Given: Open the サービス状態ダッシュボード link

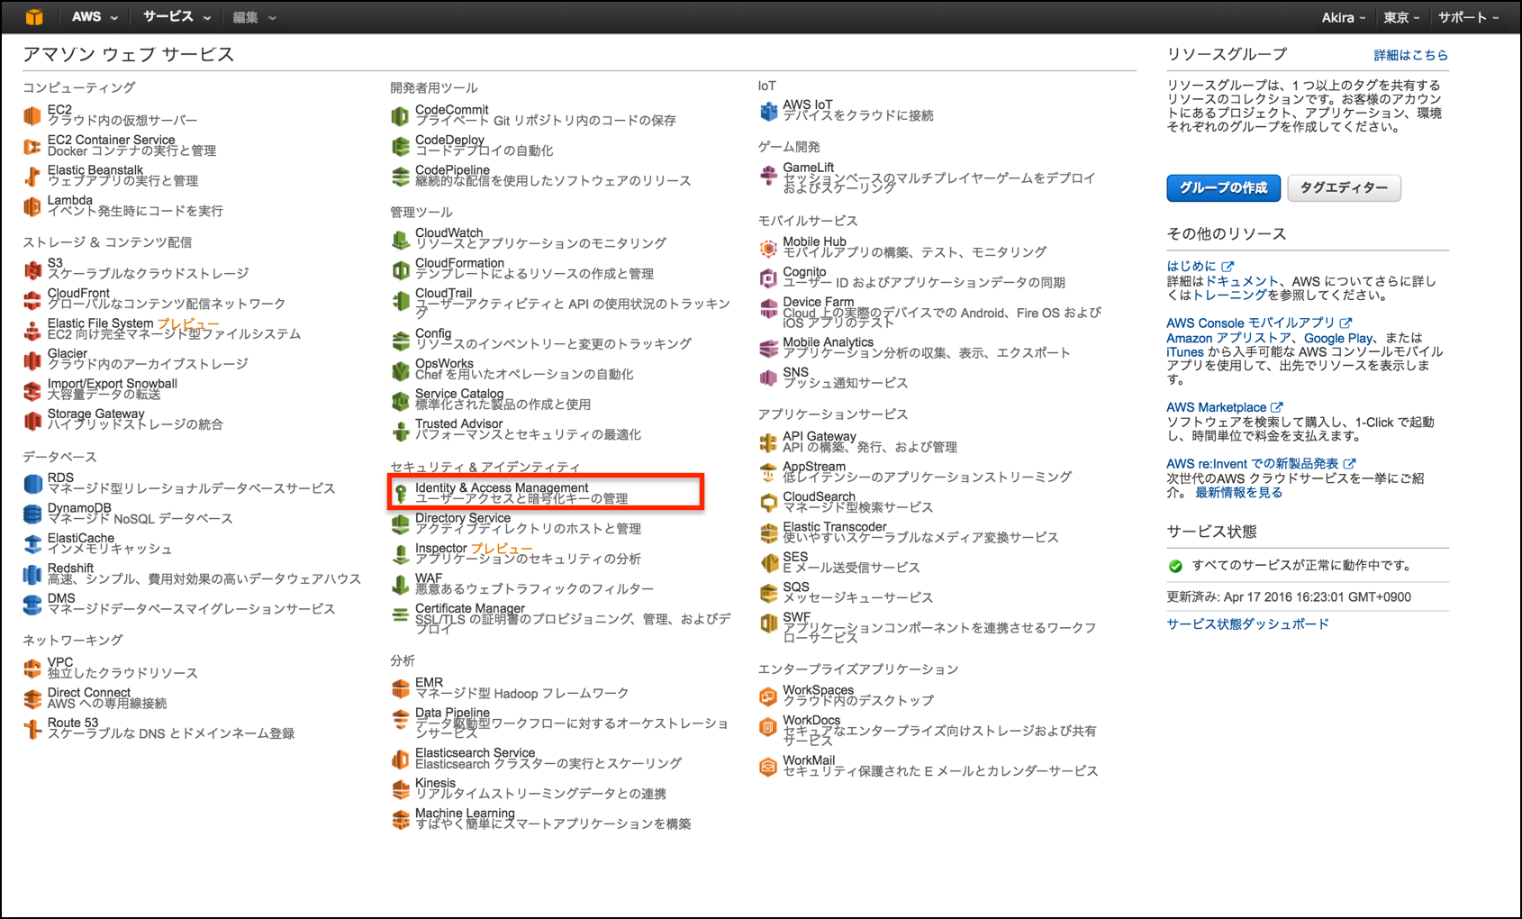Looking at the screenshot, I should [1246, 623].
